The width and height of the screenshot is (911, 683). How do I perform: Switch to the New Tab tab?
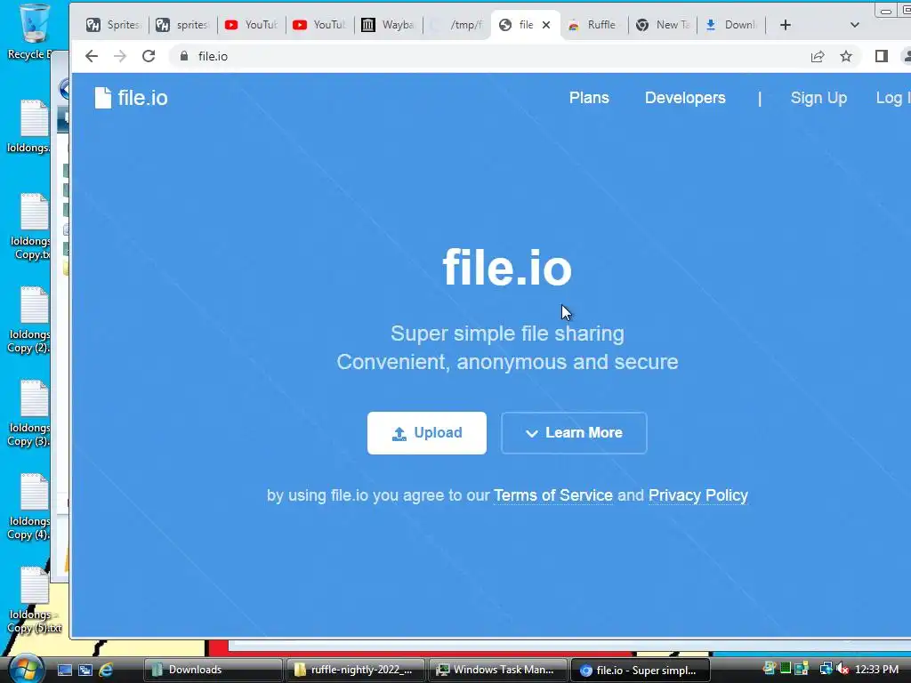click(662, 25)
